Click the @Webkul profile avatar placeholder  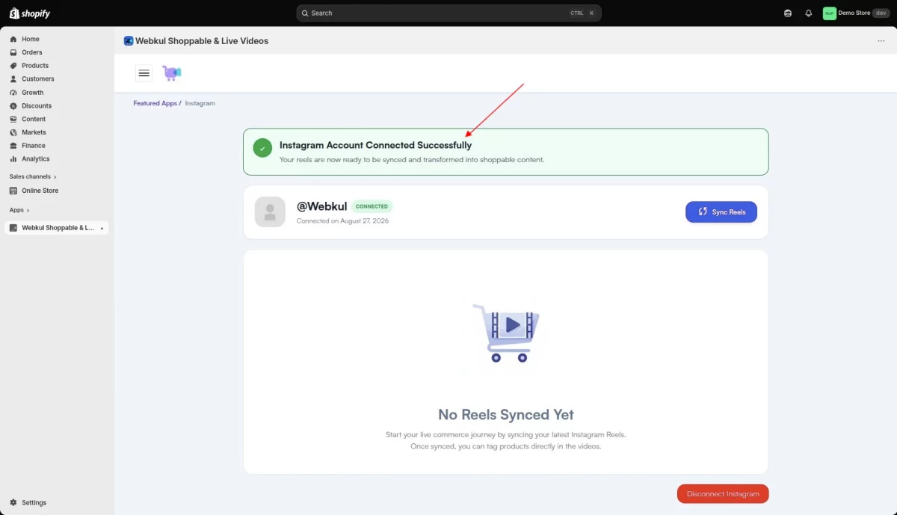[270, 212]
